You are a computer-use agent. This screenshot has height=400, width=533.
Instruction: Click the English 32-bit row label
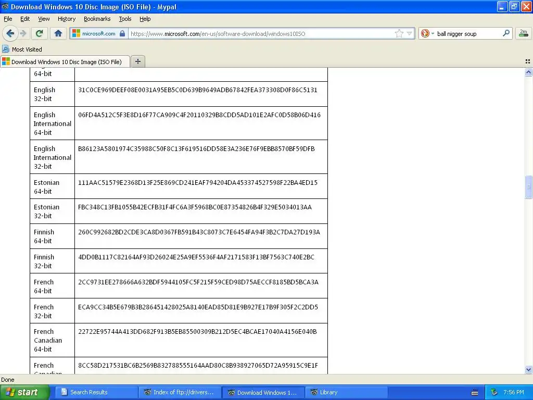[x=45, y=94]
